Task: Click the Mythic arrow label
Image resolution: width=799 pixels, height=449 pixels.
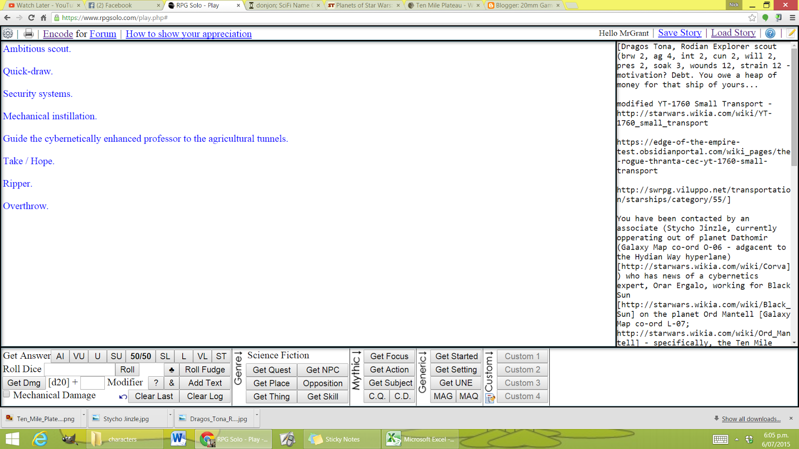Action: point(356,370)
